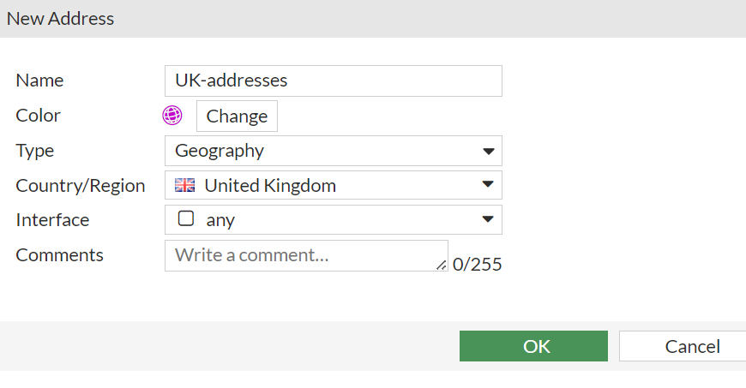Open the Type dropdown arrow
The image size is (746, 388).
coord(488,151)
